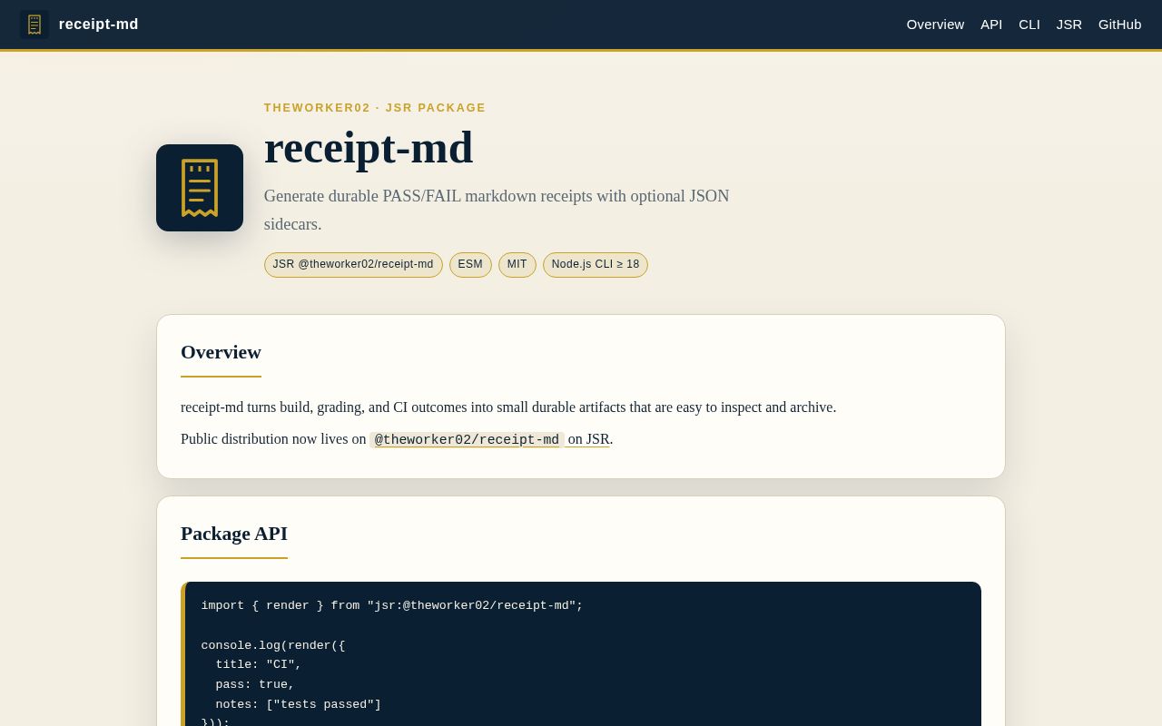This screenshot has width=1162, height=726.
Task: Click the large receipt-md package icon
Action: pyautogui.click(x=200, y=188)
